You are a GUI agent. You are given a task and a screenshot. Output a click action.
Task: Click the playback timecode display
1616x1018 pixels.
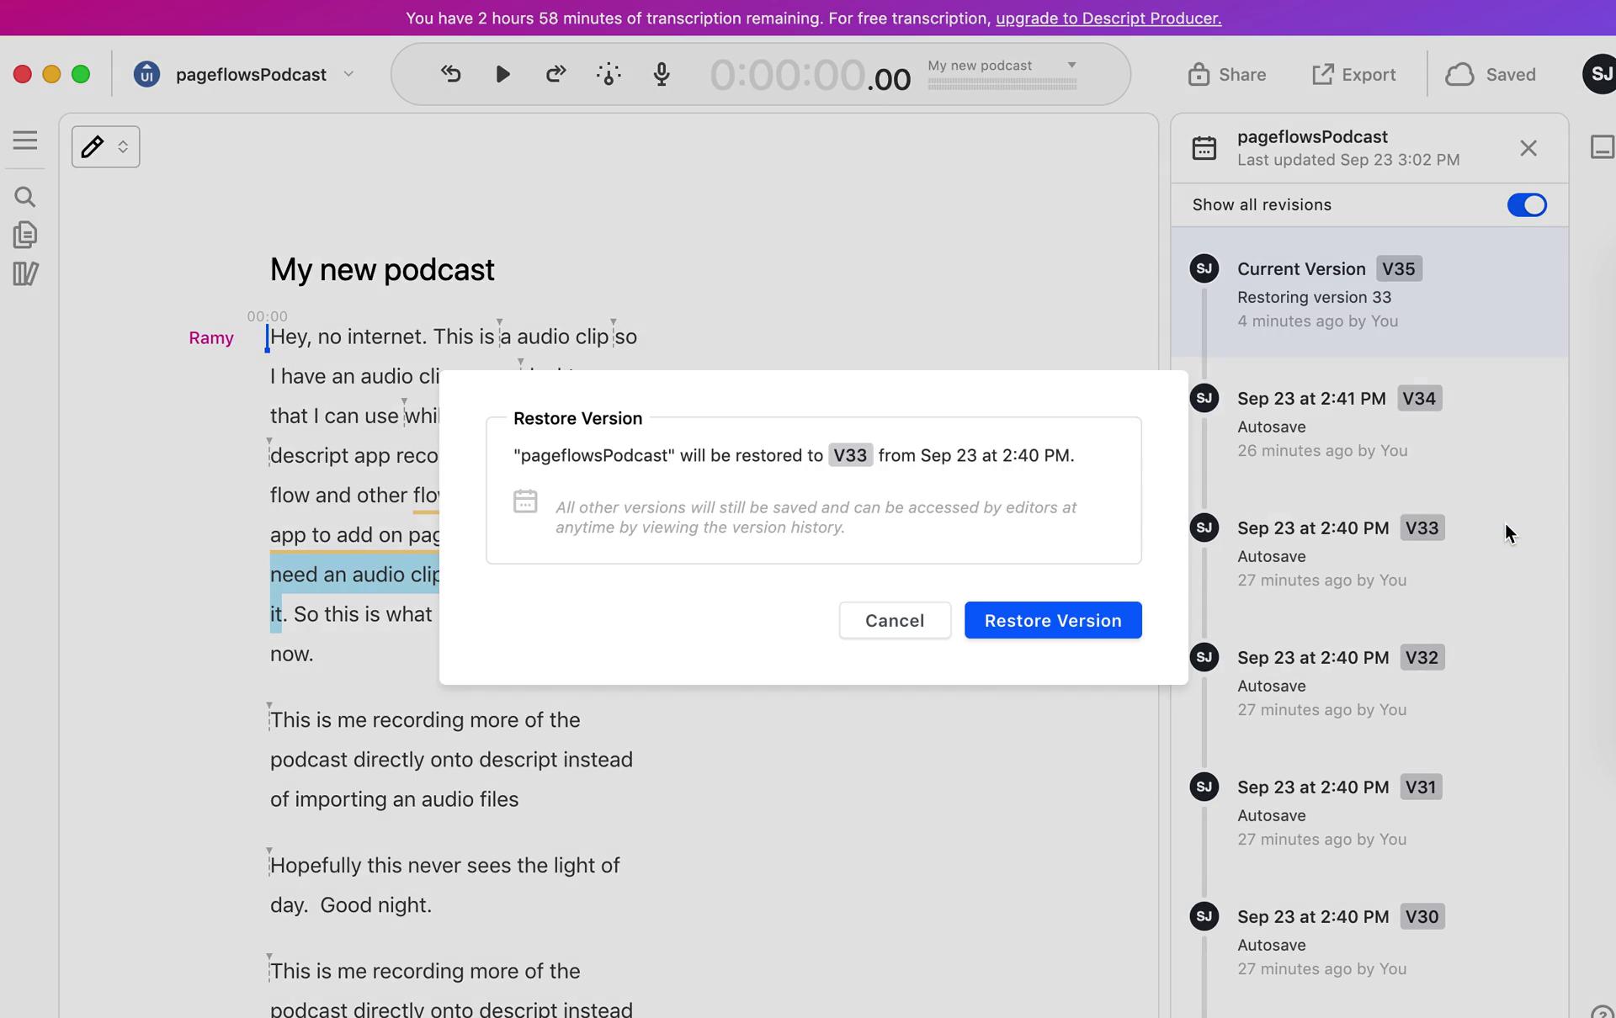pyautogui.click(x=810, y=75)
